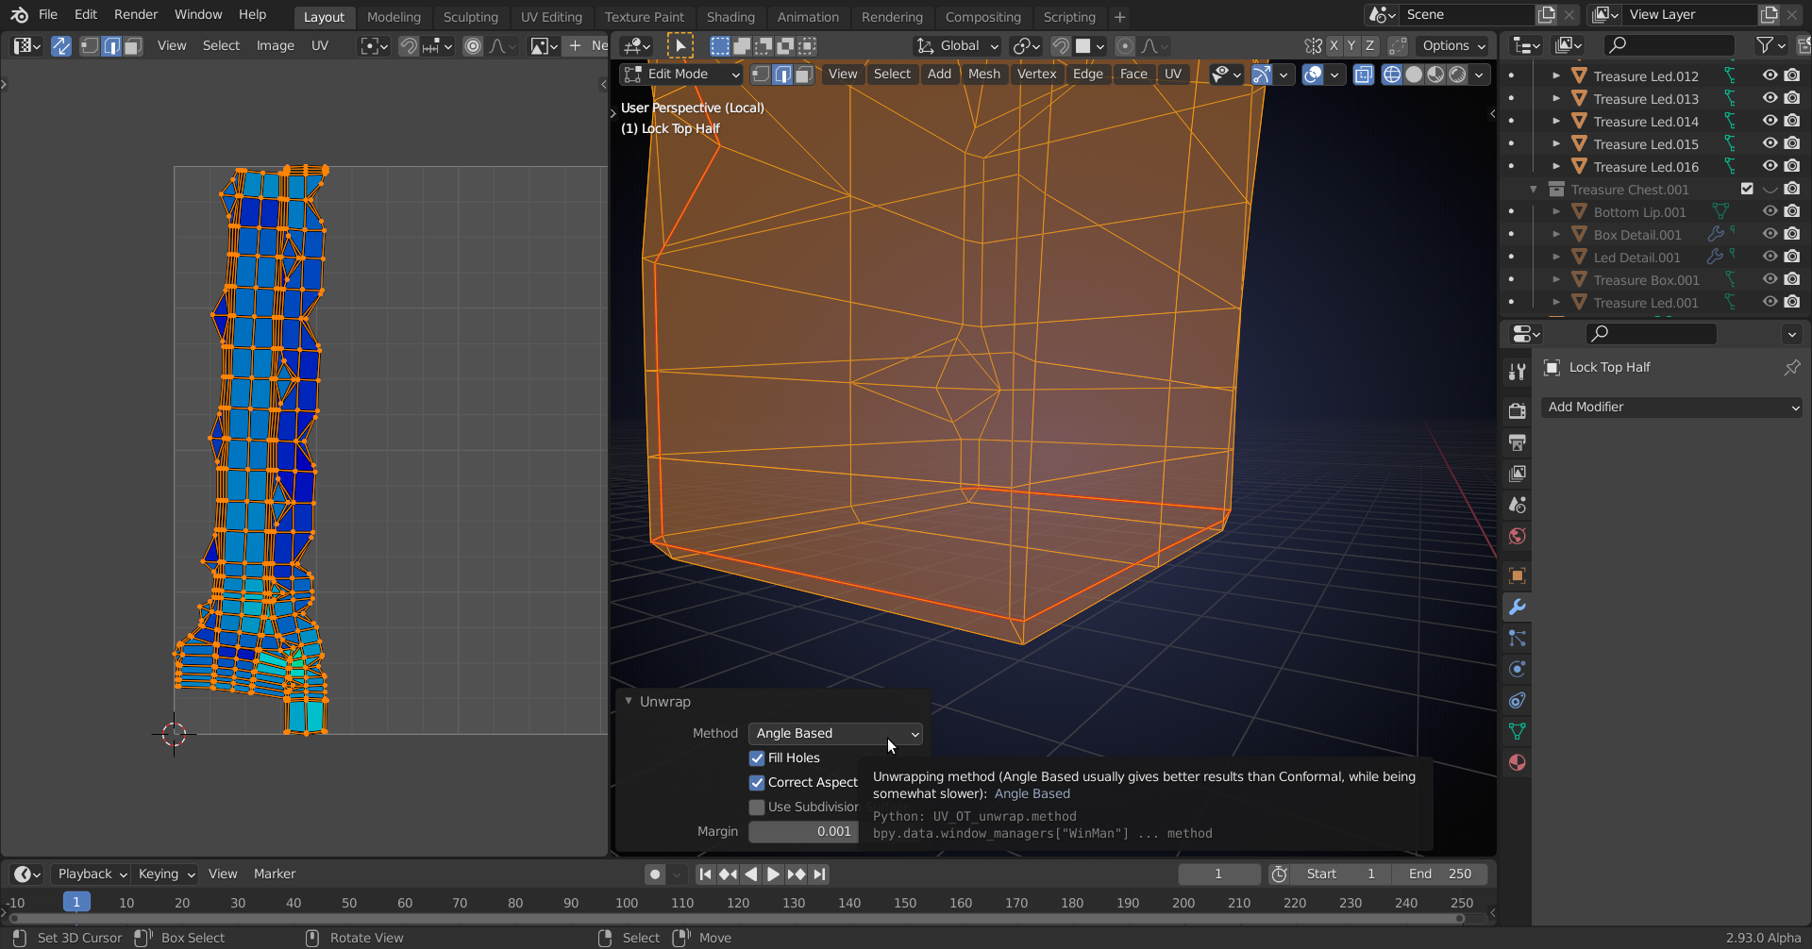Hide Treasure Led.012 with eye icon
1812x949 pixels.
click(1770, 75)
